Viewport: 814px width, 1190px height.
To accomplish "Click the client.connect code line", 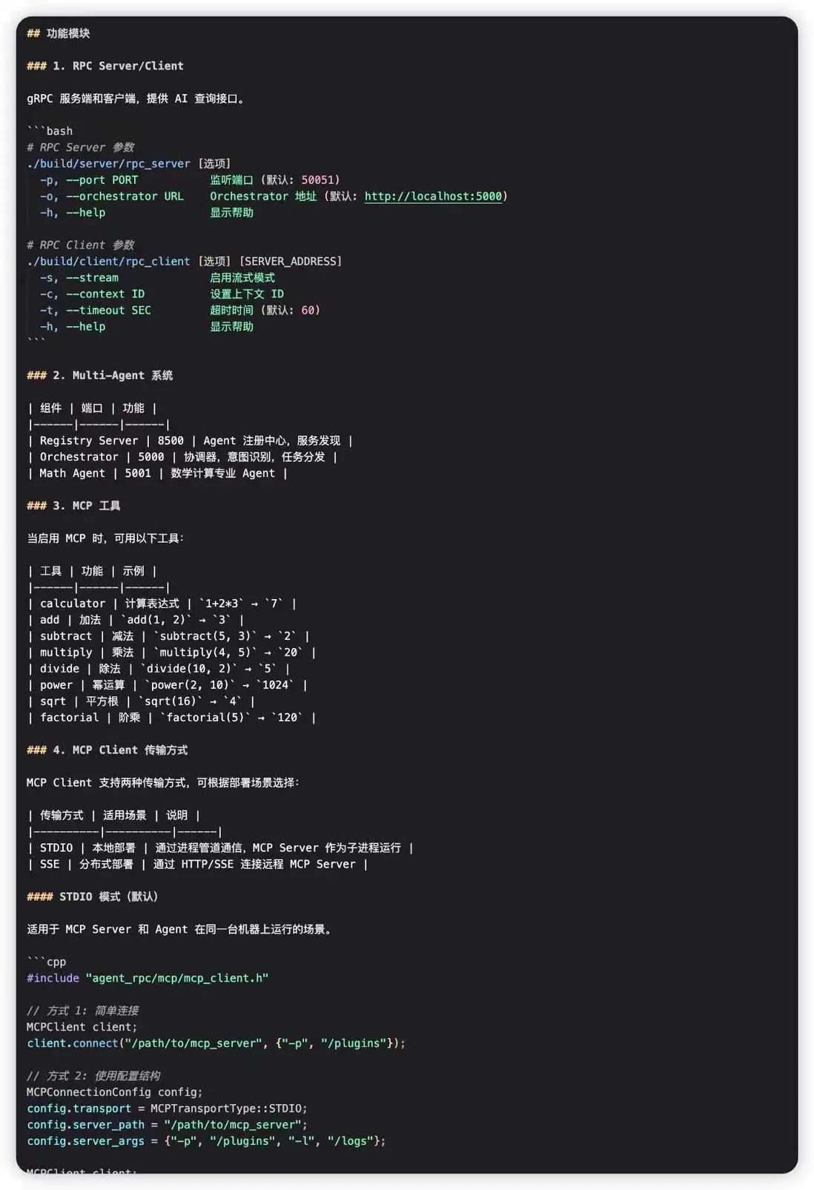I will pos(216,1044).
